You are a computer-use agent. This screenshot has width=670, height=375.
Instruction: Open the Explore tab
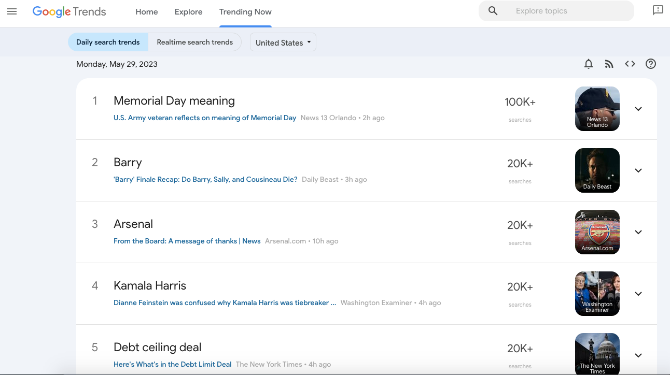coord(189,11)
